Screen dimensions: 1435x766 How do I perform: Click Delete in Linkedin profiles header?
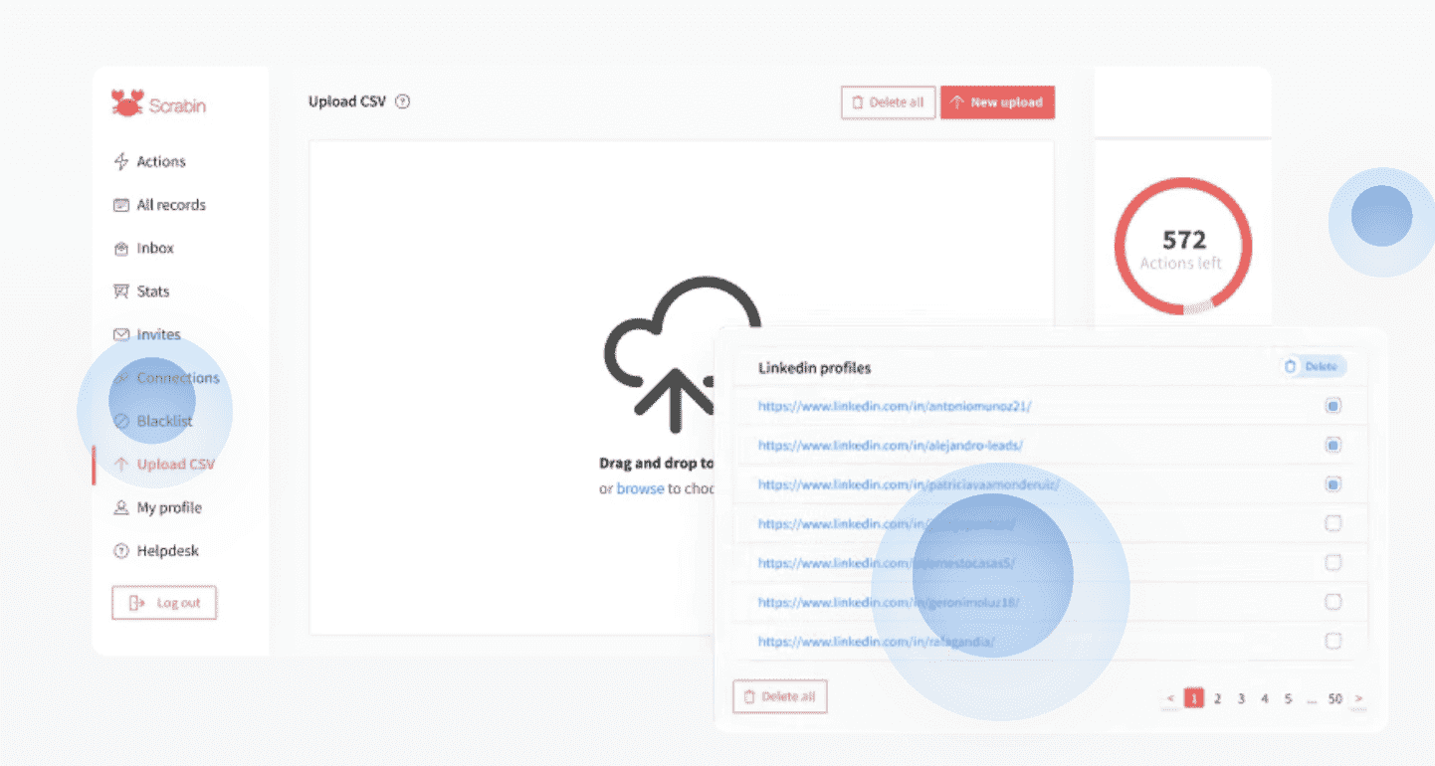coord(1312,367)
